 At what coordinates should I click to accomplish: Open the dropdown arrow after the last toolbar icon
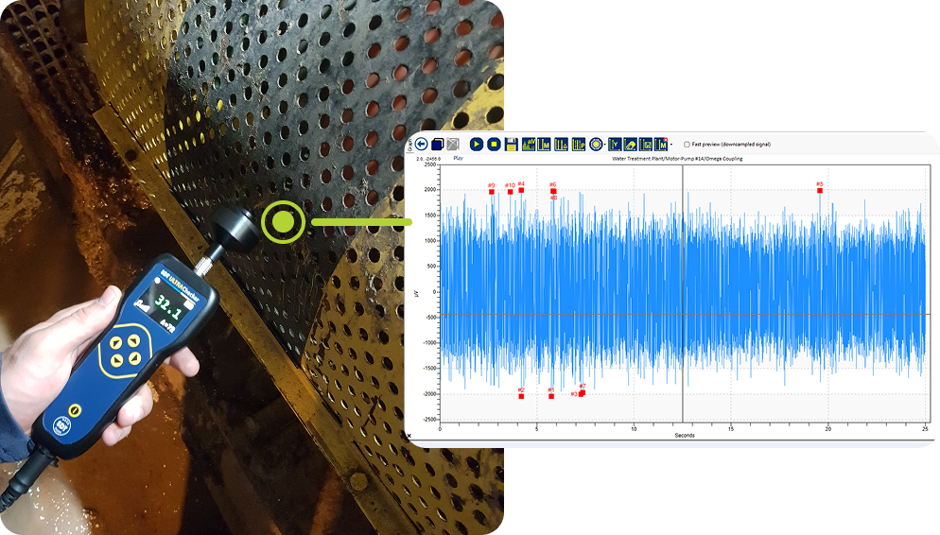[x=670, y=145]
